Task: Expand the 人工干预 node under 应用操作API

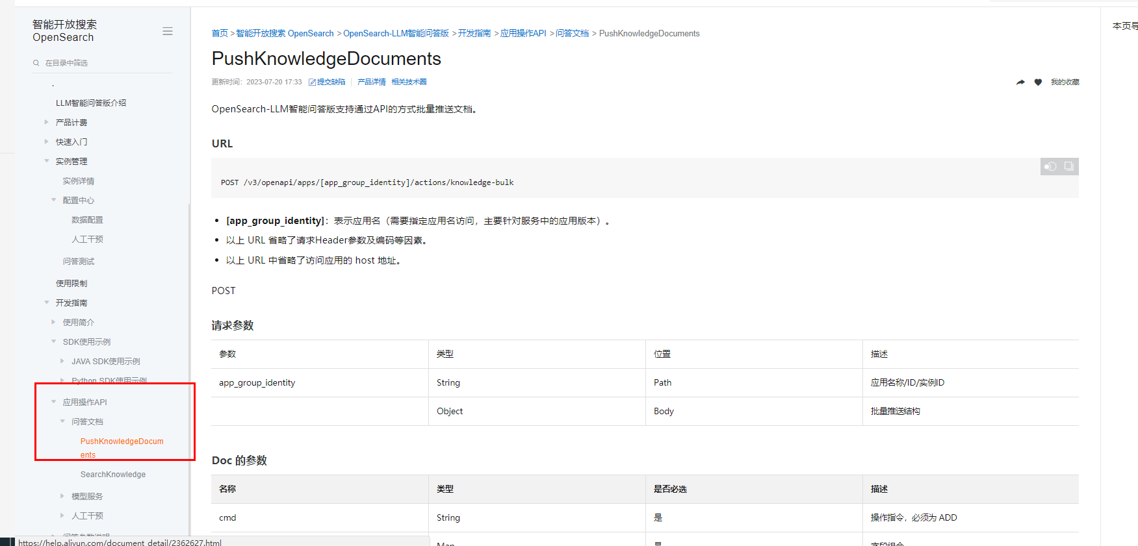Action: 62,515
